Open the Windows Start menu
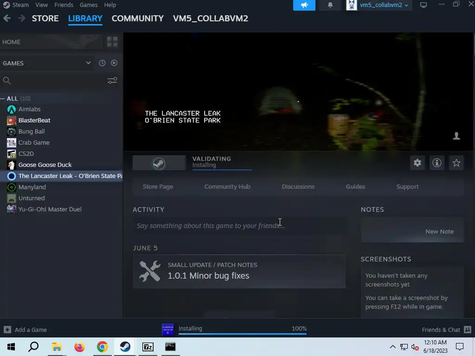475x356 pixels. pyautogui.click(x=11, y=347)
